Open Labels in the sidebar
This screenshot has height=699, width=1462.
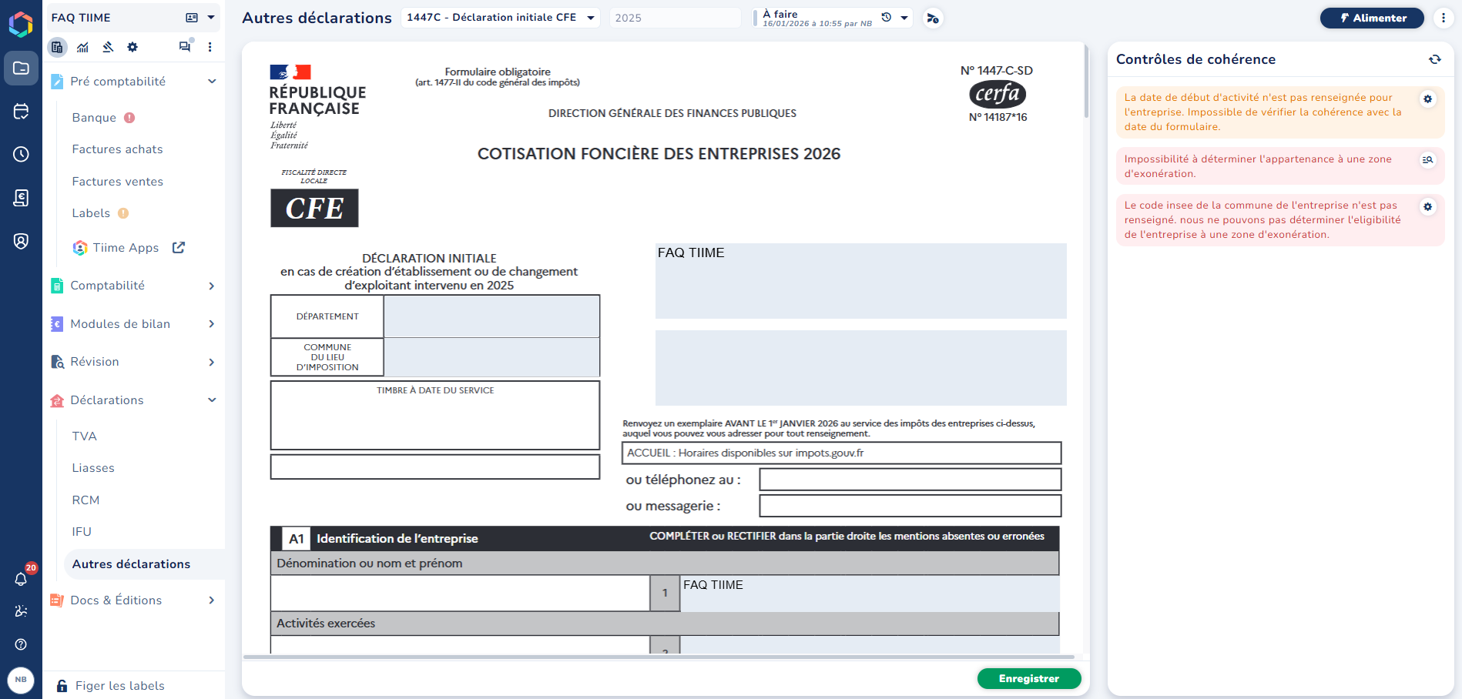(x=91, y=213)
